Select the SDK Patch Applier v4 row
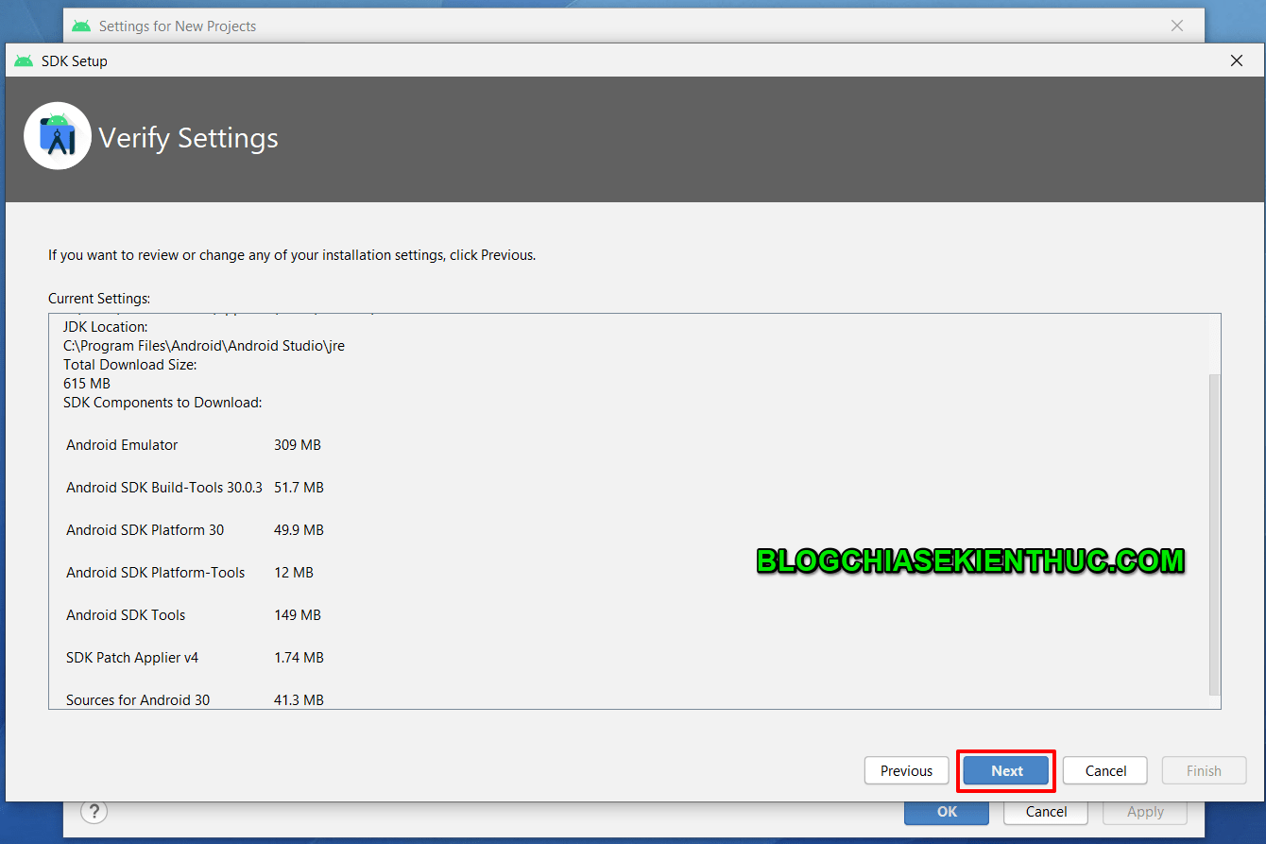Image resolution: width=1266 pixels, height=844 pixels. [195, 657]
